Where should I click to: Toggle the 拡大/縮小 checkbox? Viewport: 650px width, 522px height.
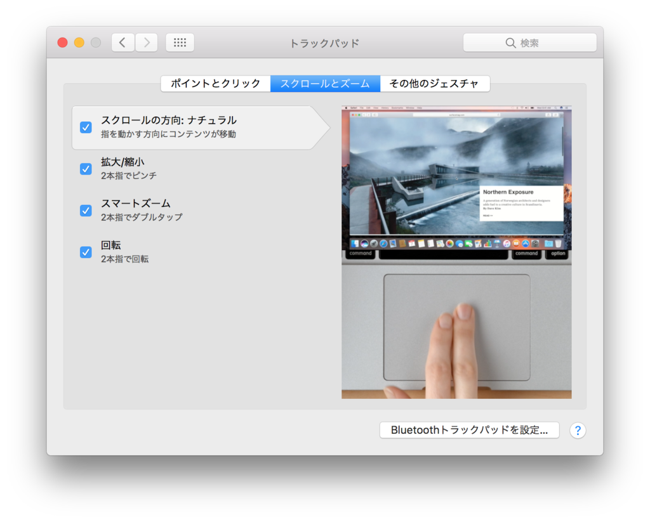(x=86, y=169)
